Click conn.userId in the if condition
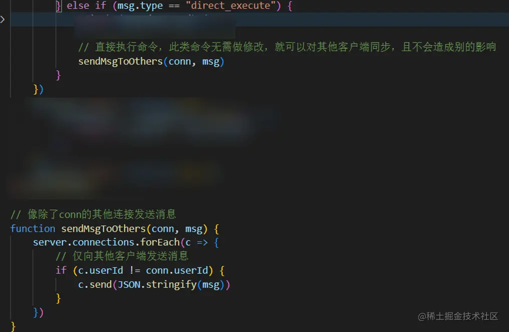Image resolution: width=509 pixels, height=332 pixels. 177,270
